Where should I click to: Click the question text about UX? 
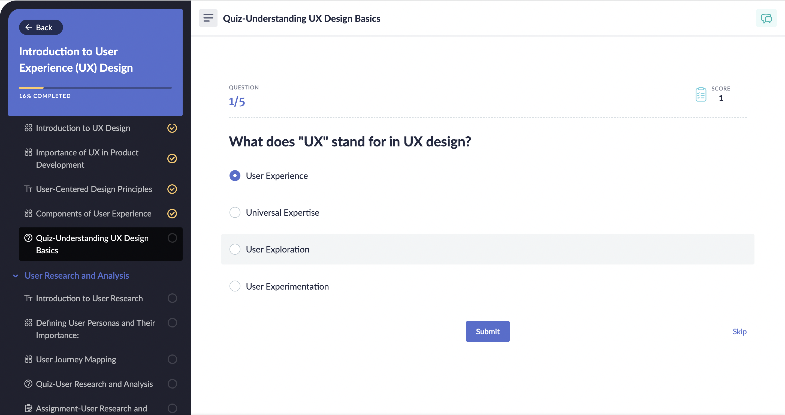[x=350, y=142]
